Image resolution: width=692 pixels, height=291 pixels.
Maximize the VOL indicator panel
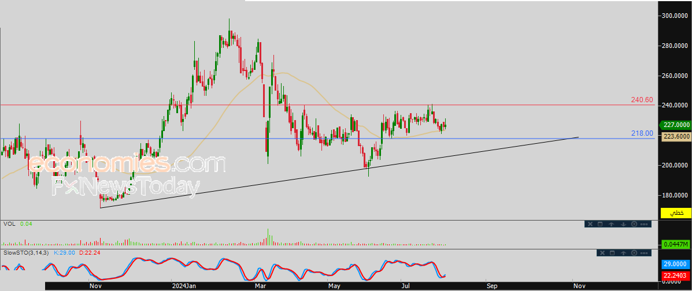coord(600,224)
